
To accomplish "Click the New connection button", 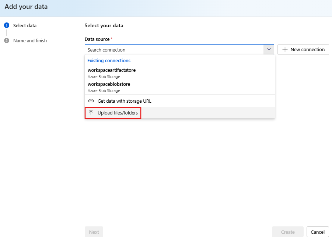I will 303,49.
